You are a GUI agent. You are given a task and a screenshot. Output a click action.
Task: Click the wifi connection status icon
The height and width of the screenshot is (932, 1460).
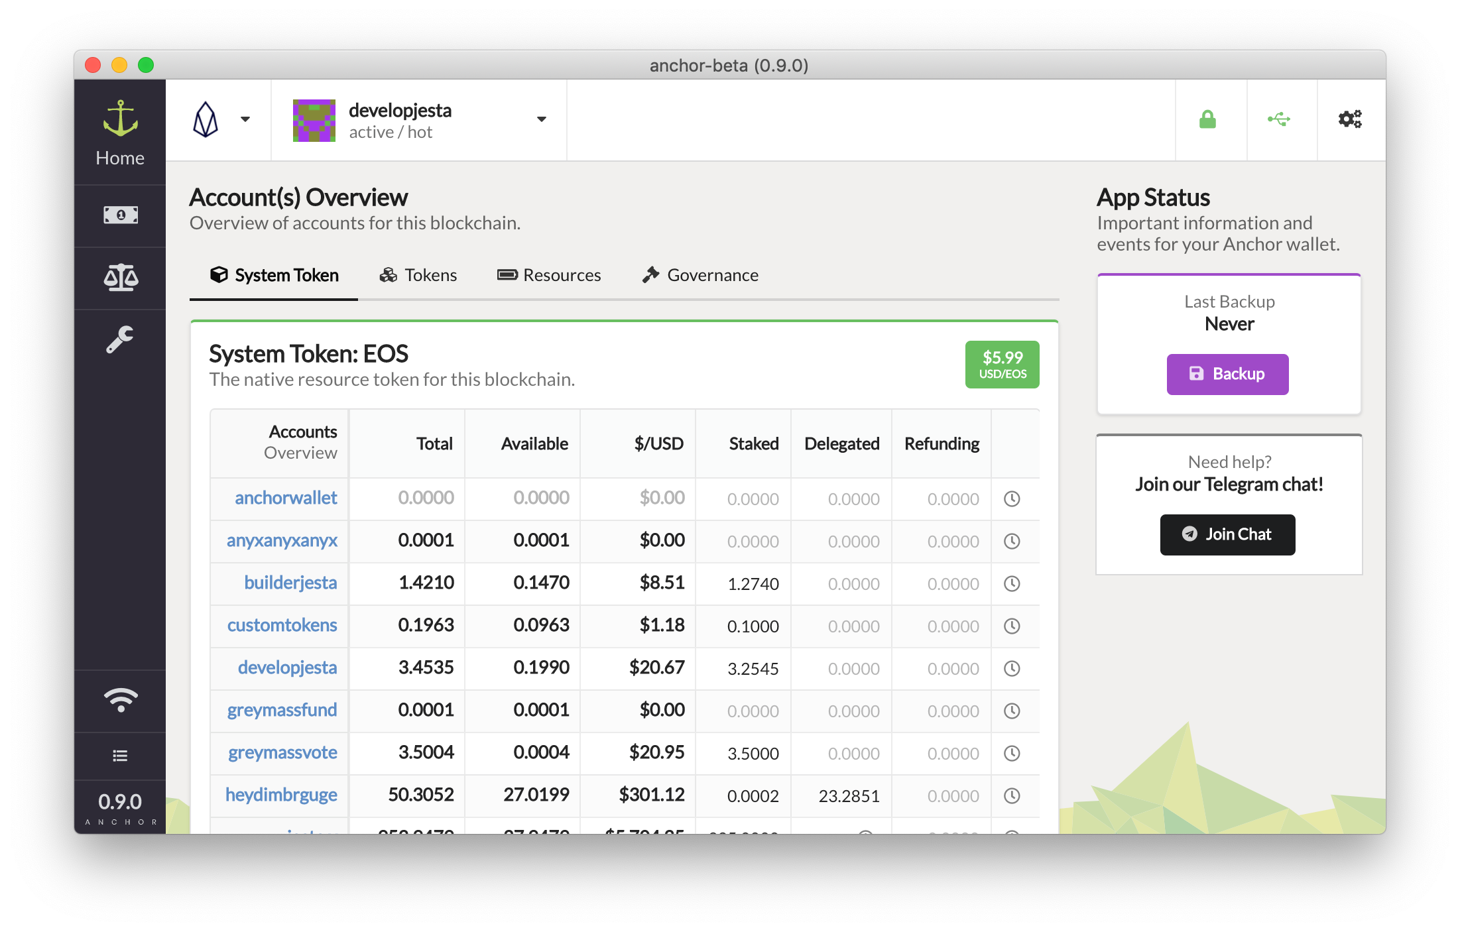click(120, 700)
